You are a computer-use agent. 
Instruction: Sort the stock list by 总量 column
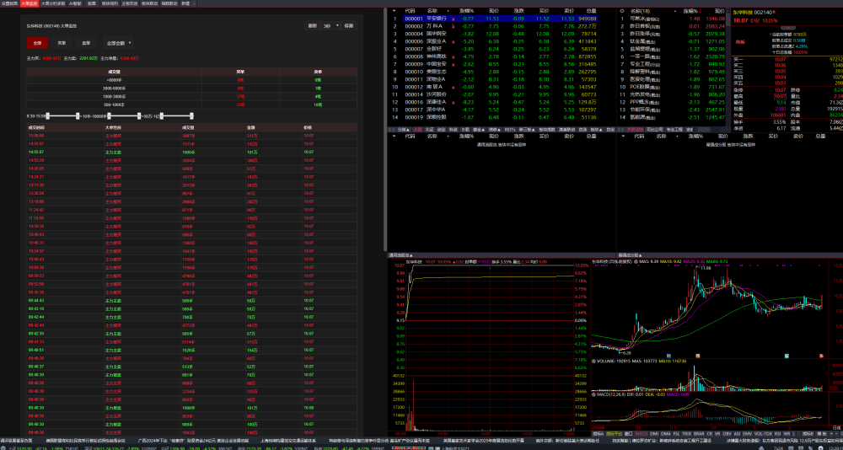[592, 11]
